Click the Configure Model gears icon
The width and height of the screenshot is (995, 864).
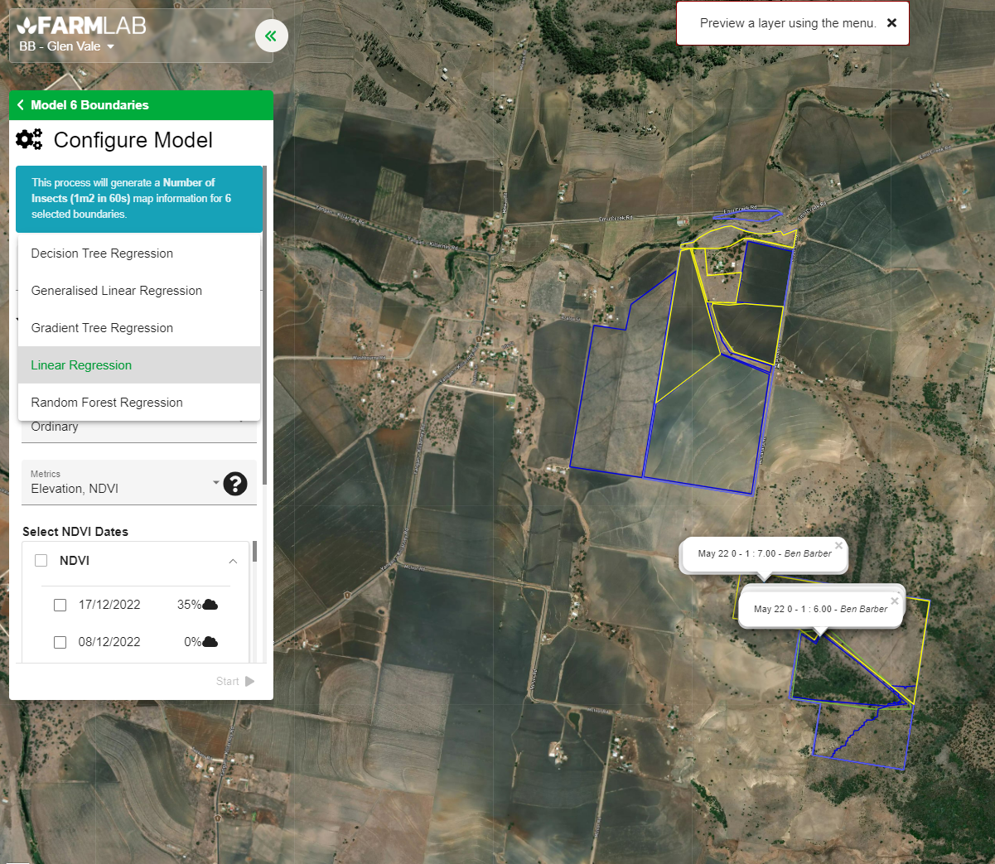(29, 140)
